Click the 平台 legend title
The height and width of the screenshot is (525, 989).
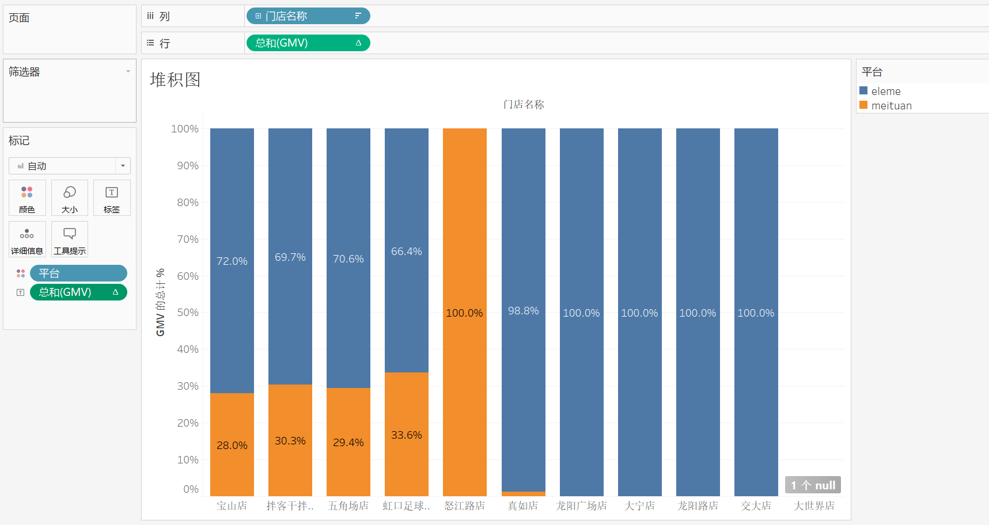coord(872,72)
